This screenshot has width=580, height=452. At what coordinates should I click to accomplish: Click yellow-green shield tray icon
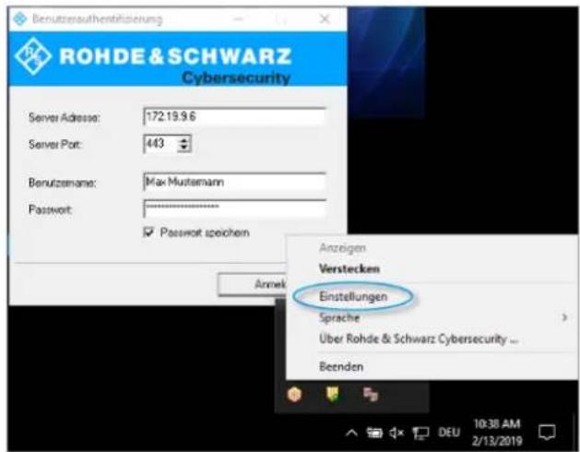(333, 394)
